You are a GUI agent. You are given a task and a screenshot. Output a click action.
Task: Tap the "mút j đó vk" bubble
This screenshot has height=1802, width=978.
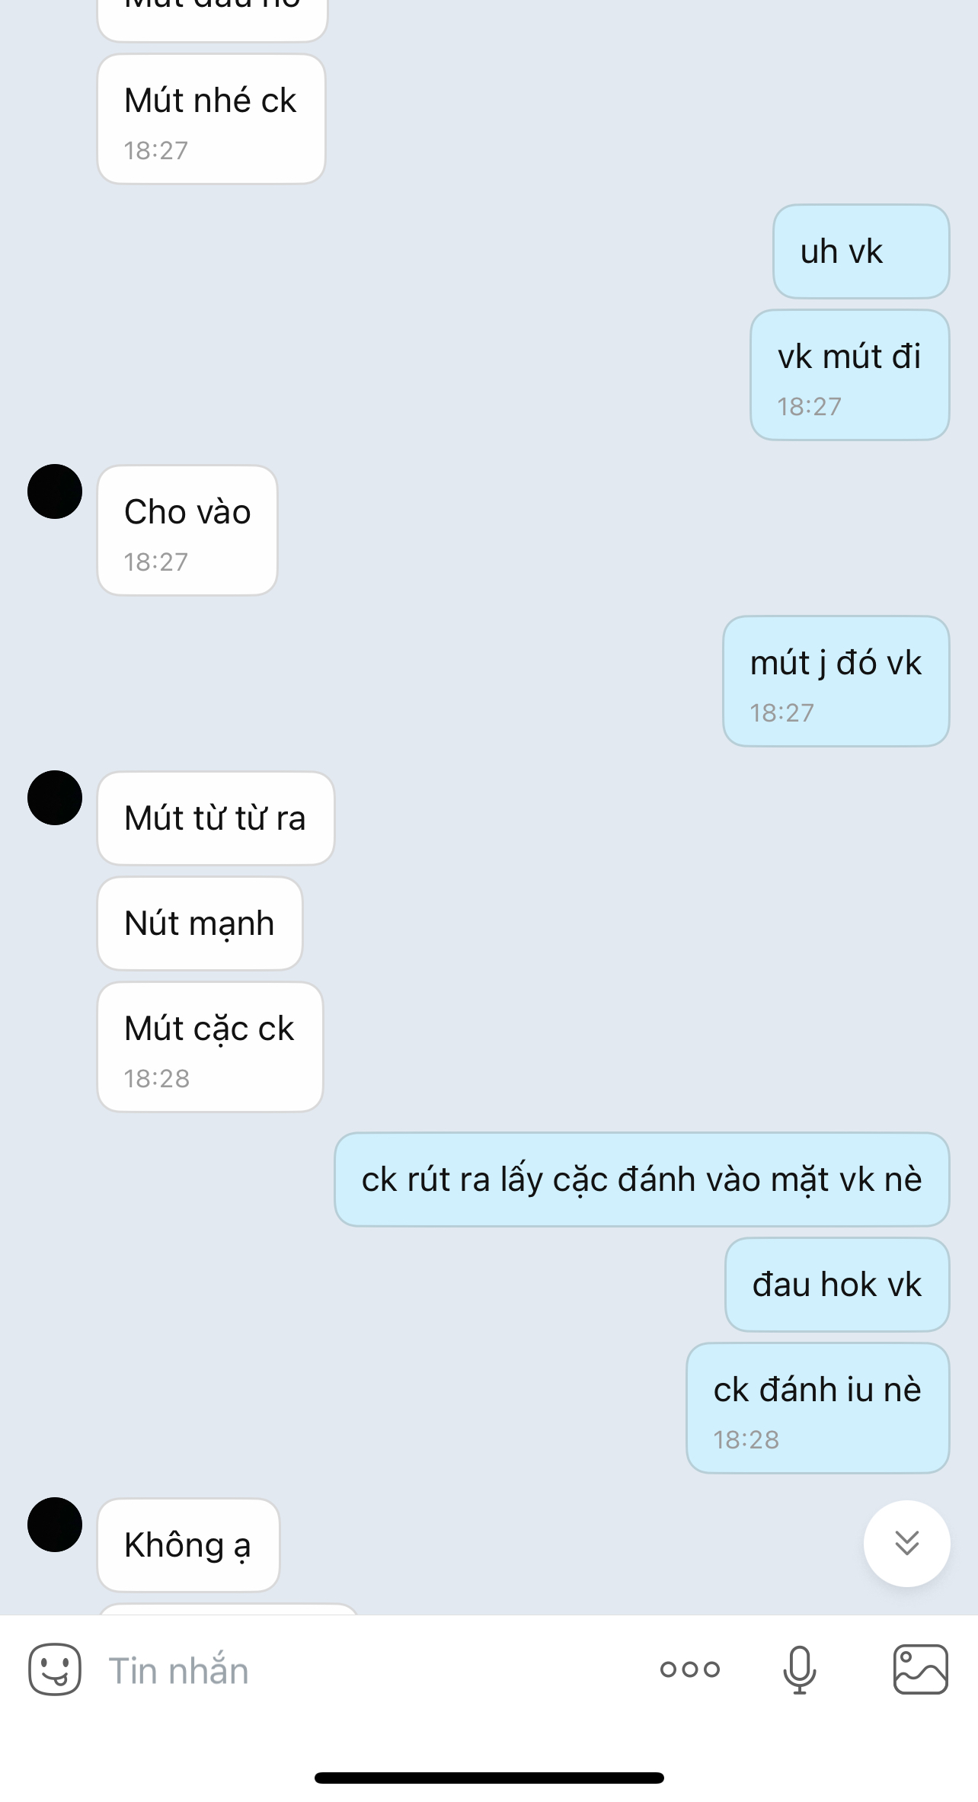click(836, 681)
